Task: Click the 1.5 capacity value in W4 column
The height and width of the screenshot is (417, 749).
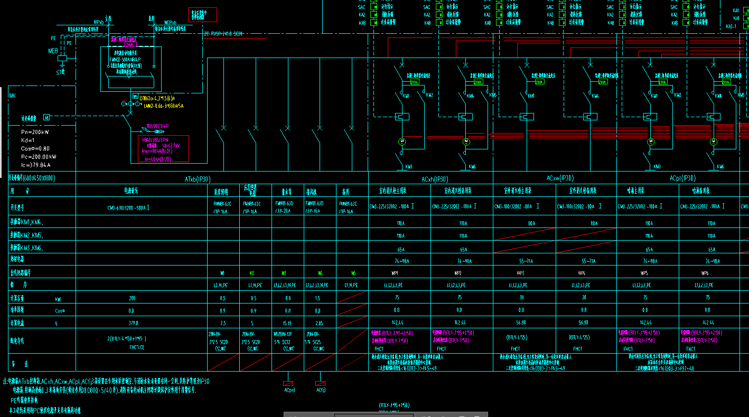Action: point(317,298)
